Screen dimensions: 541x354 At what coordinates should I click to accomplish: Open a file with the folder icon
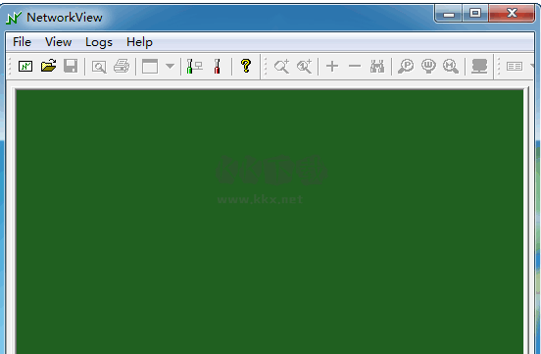point(48,66)
